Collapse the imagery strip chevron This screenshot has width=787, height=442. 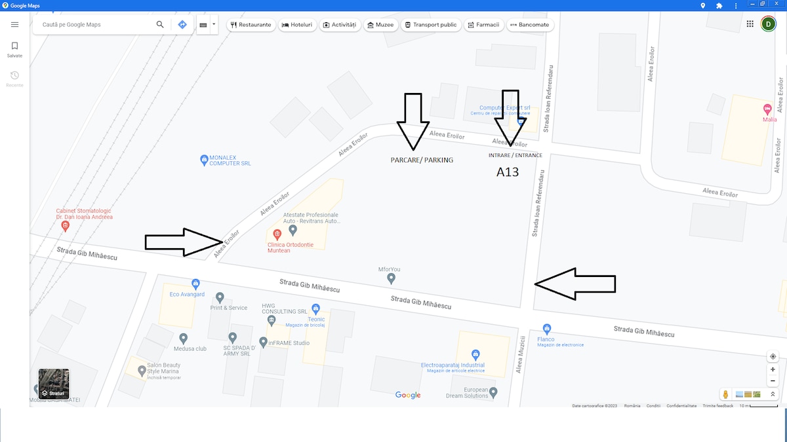(773, 394)
